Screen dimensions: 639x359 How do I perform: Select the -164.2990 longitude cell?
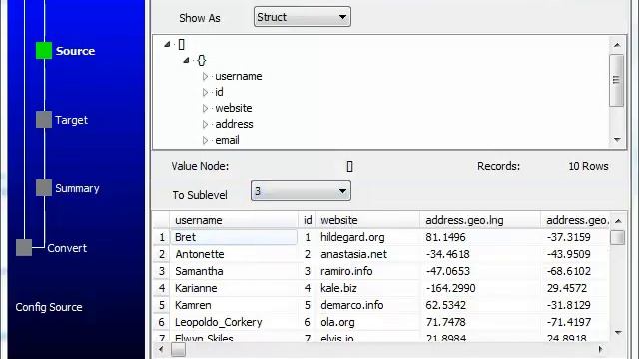point(480,288)
